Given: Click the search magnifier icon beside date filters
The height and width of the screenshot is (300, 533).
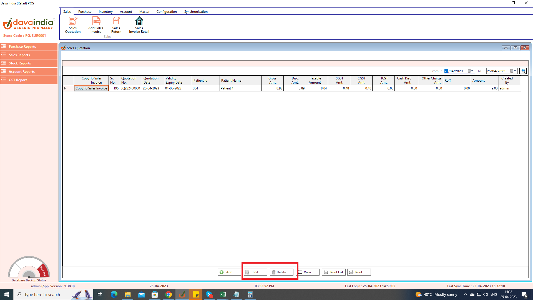Looking at the screenshot, I should point(523,71).
